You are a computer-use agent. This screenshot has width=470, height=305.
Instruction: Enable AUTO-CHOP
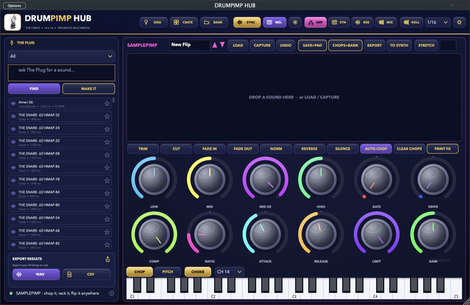tap(376, 149)
